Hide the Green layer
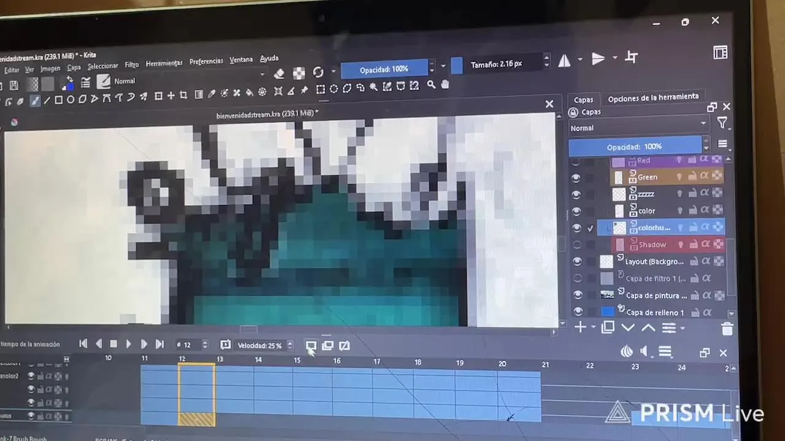This screenshot has height=441, width=785. 576,178
